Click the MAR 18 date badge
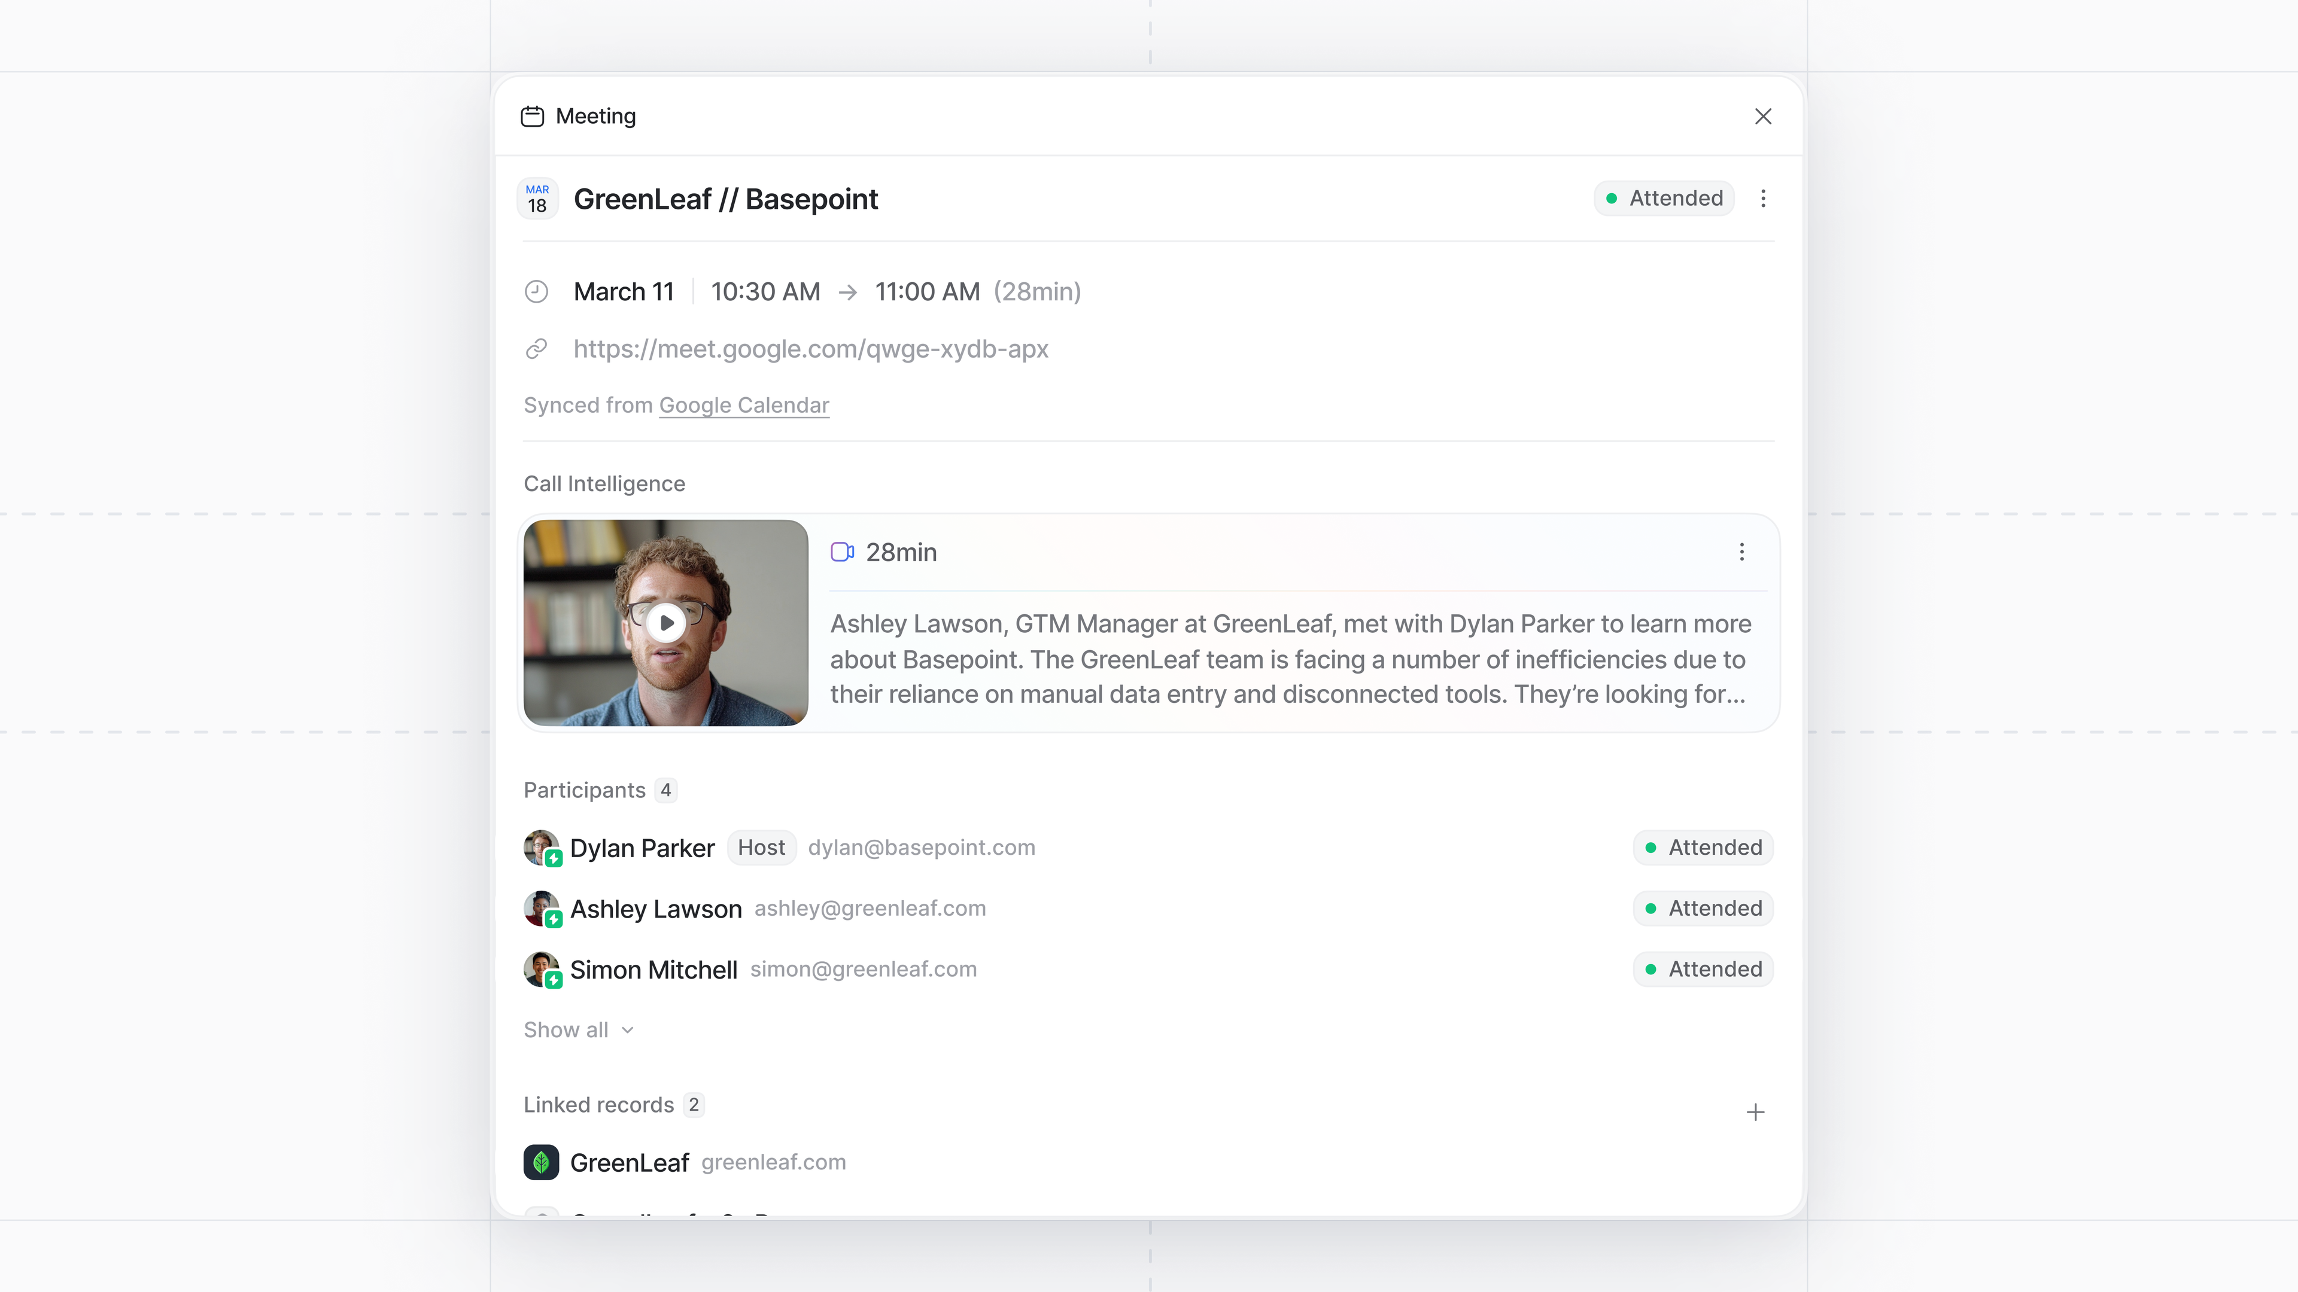Screen dimensions: 2298x1292 pyautogui.click(x=537, y=198)
